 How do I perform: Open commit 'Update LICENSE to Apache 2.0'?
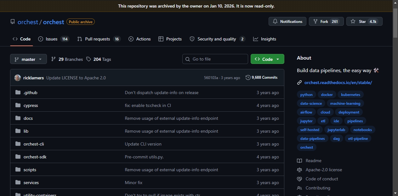[x=76, y=78]
